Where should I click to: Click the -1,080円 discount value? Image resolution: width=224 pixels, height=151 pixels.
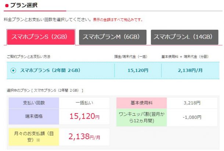(x=192, y=117)
